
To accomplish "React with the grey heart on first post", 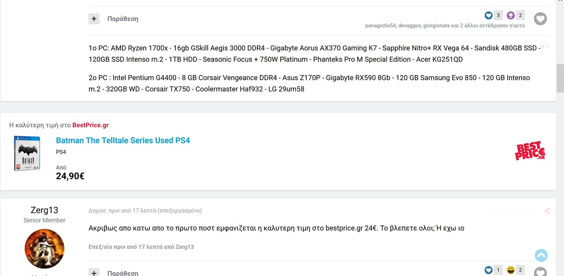I will coord(540,19).
